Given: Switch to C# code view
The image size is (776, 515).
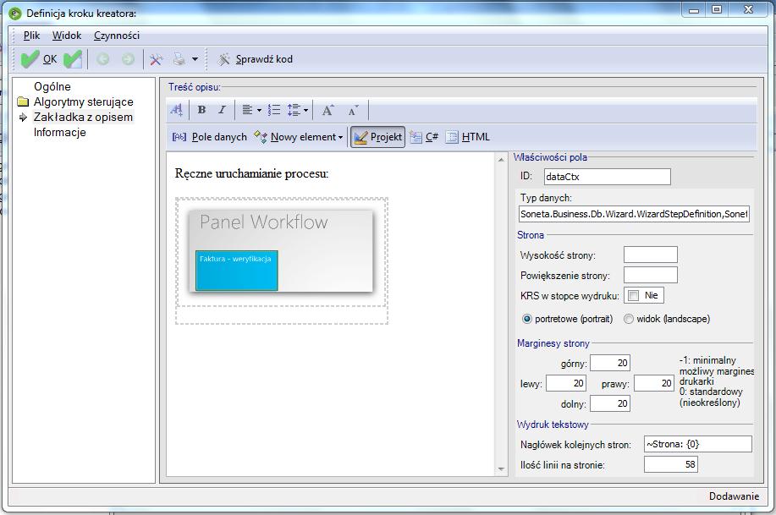Looking at the screenshot, I should click(x=424, y=137).
